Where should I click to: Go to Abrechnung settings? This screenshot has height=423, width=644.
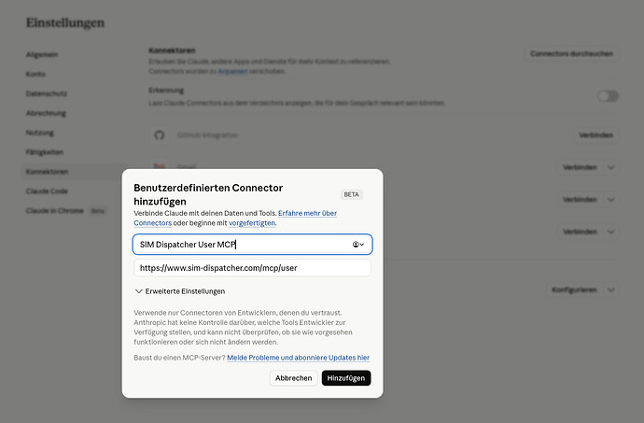coord(46,113)
